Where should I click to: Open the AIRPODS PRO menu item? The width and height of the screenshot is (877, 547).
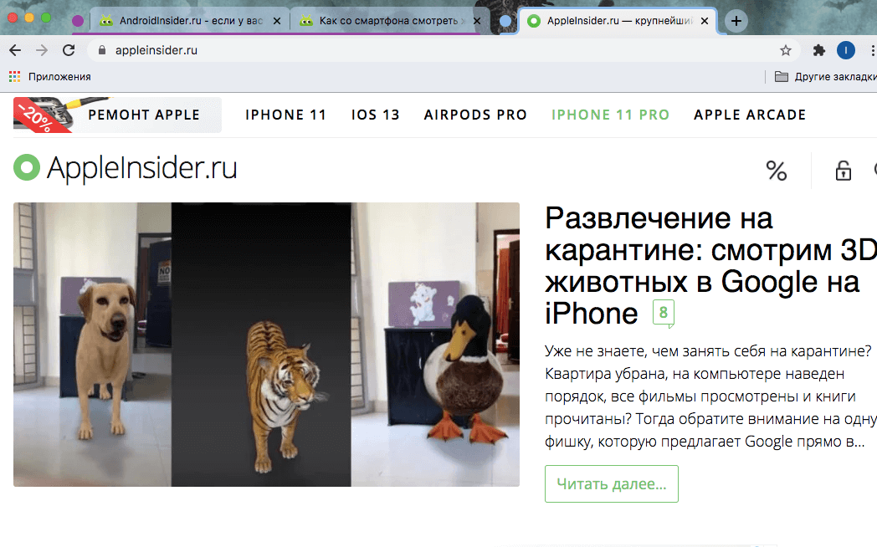475,115
